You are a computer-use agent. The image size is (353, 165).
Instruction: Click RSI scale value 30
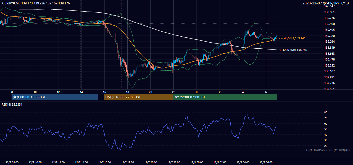(x=326, y=140)
